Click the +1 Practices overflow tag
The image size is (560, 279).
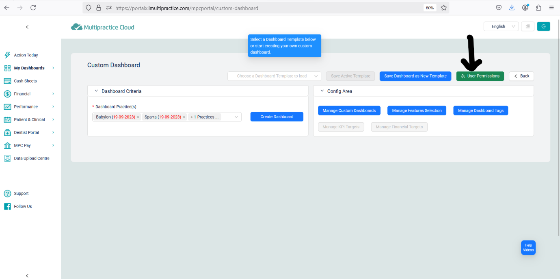205,117
